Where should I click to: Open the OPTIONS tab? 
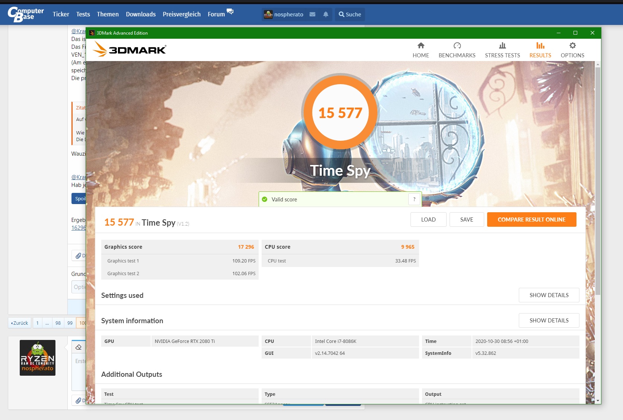tap(572, 50)
